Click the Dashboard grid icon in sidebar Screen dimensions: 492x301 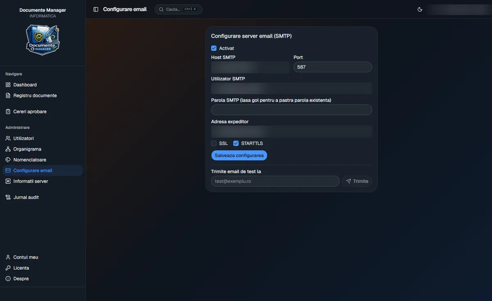click(8, 85)
